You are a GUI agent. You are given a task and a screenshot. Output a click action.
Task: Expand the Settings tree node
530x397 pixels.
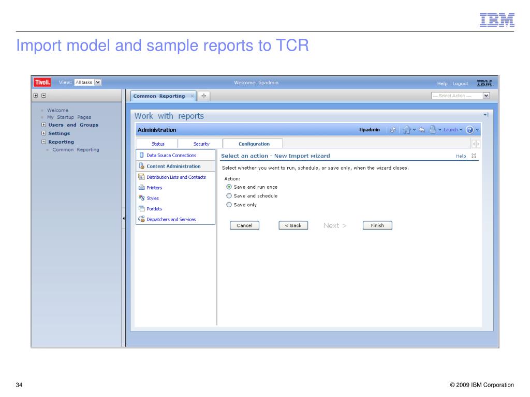click(43, 133)
